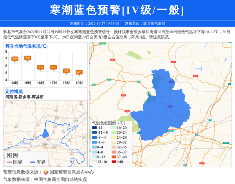This screenshot has height=184, width=235.
Task: Select the 5.3 data label above 16时
Action: tap(40, 67)
